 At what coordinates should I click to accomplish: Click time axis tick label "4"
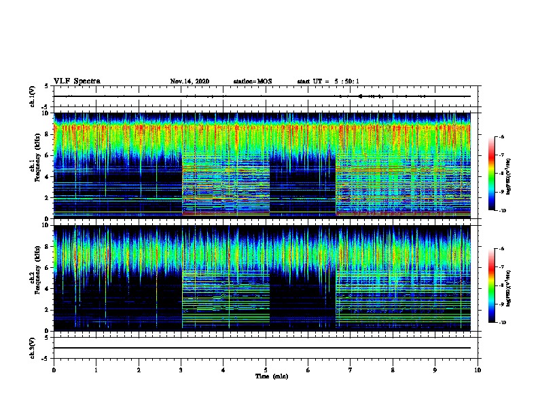223,370
